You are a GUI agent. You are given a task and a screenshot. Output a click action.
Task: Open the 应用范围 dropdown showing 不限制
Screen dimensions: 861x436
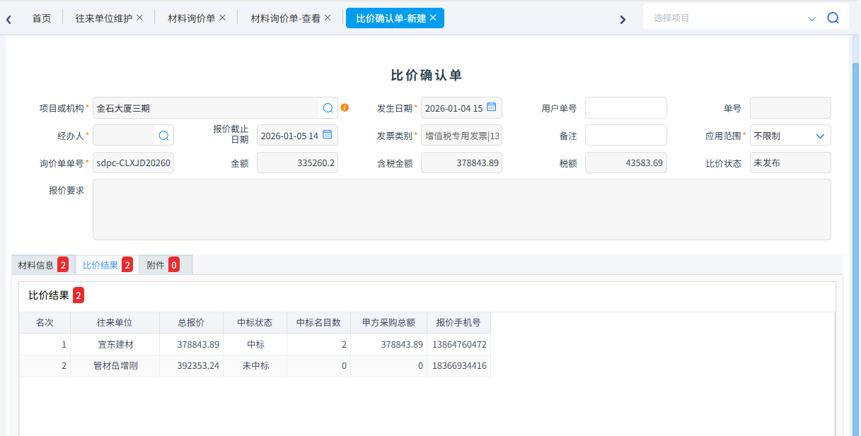(819, 135)
